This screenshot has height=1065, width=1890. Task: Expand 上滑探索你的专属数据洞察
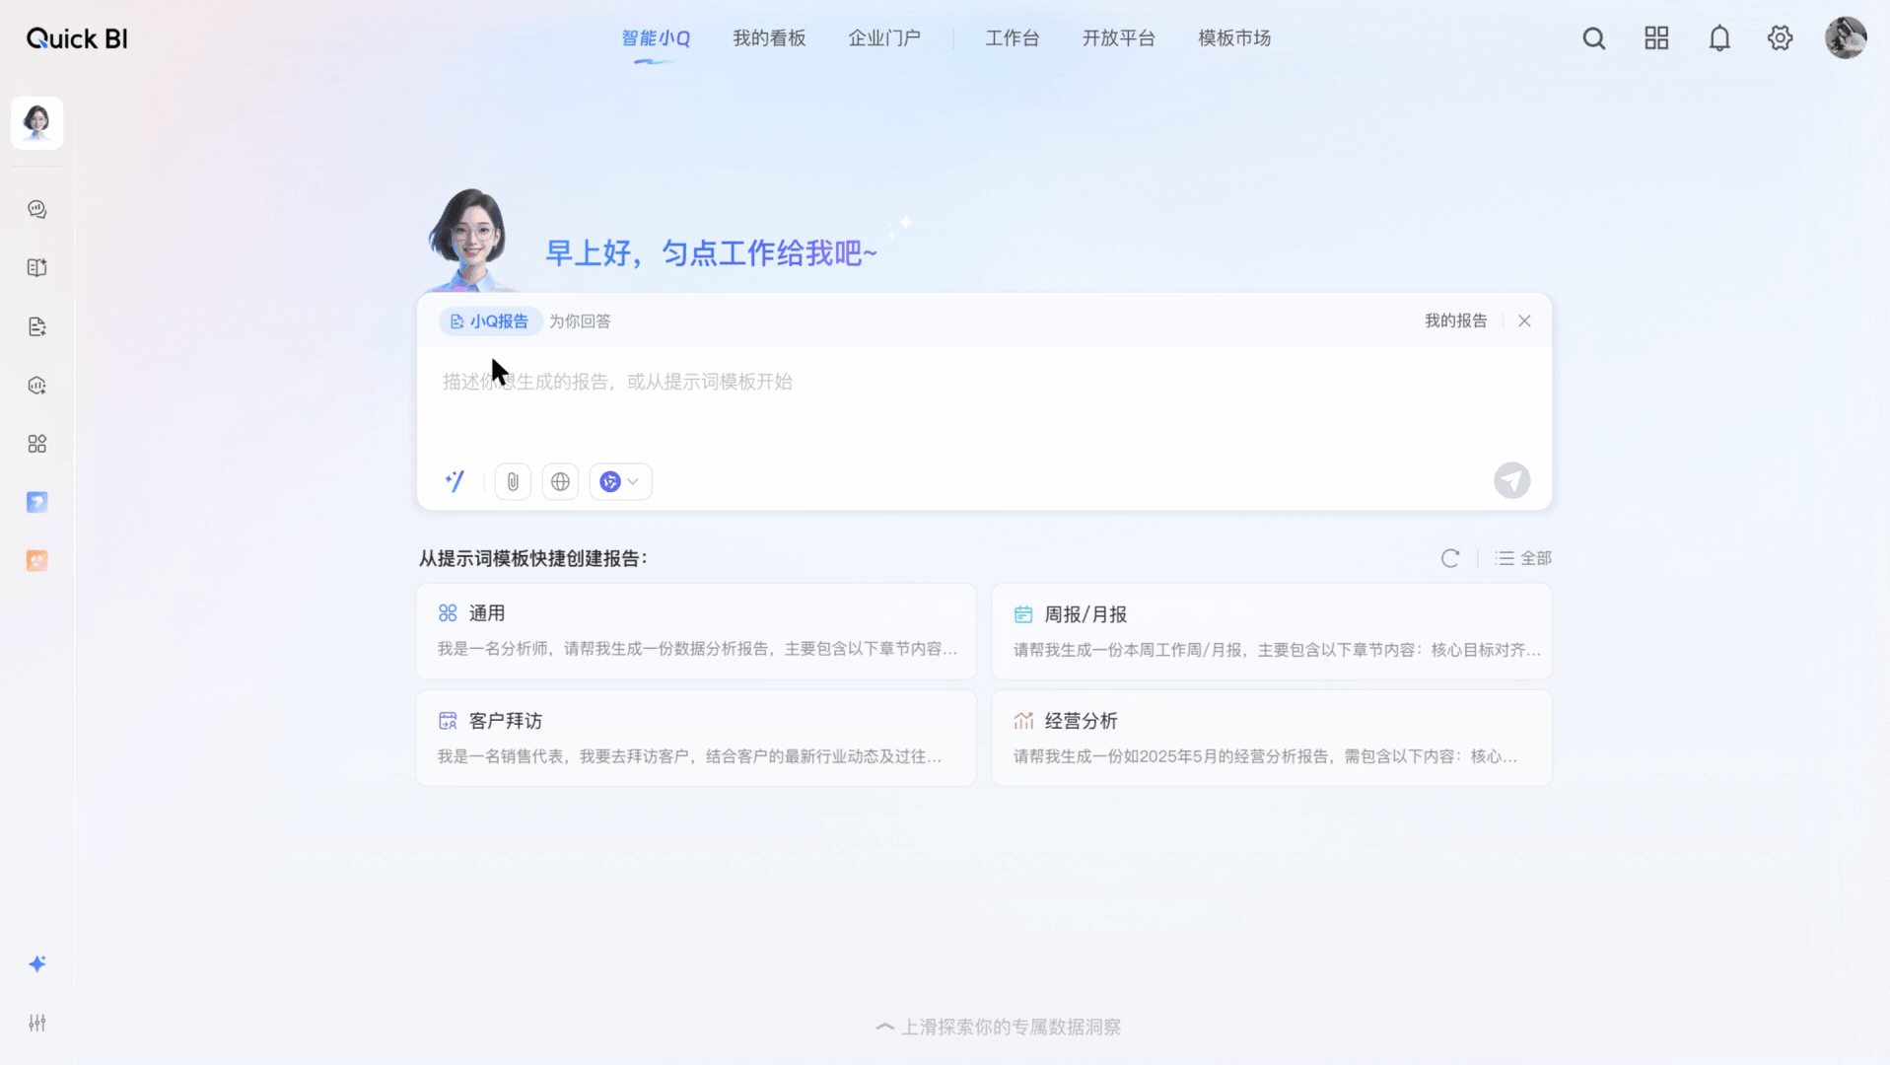coord(998,1028)
